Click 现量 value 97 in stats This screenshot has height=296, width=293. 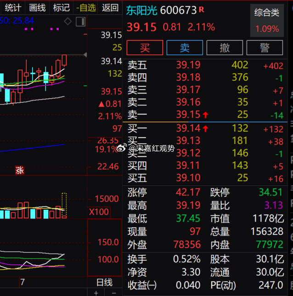coord(195,231)
